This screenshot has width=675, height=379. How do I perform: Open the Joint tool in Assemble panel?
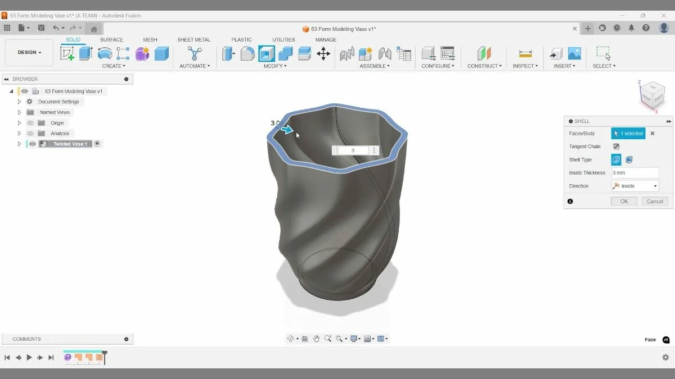click(x=347, y=53)
